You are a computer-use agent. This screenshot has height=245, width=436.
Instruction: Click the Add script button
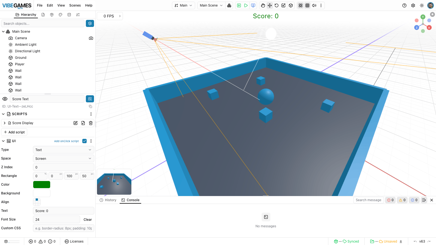click(14, 132)
